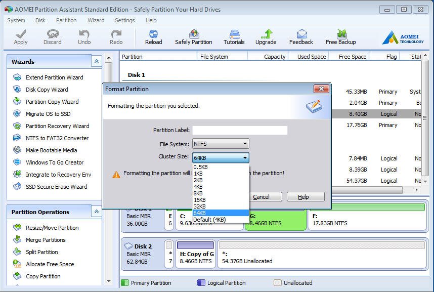Open the Settings menu

pos(125,20)
